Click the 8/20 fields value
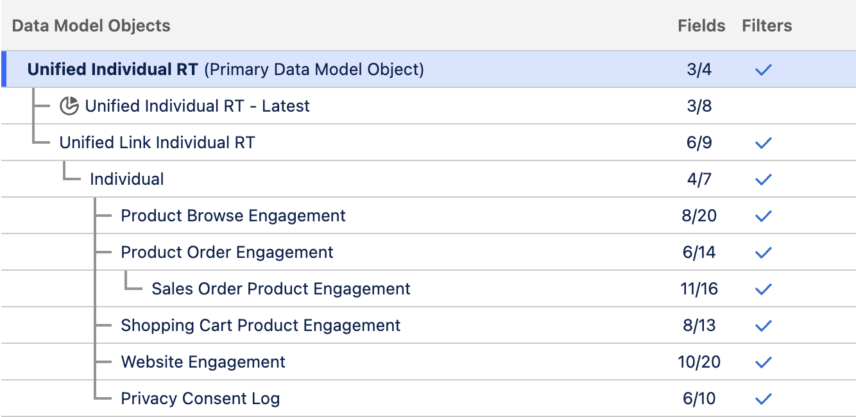 click(x=699, y=216)
